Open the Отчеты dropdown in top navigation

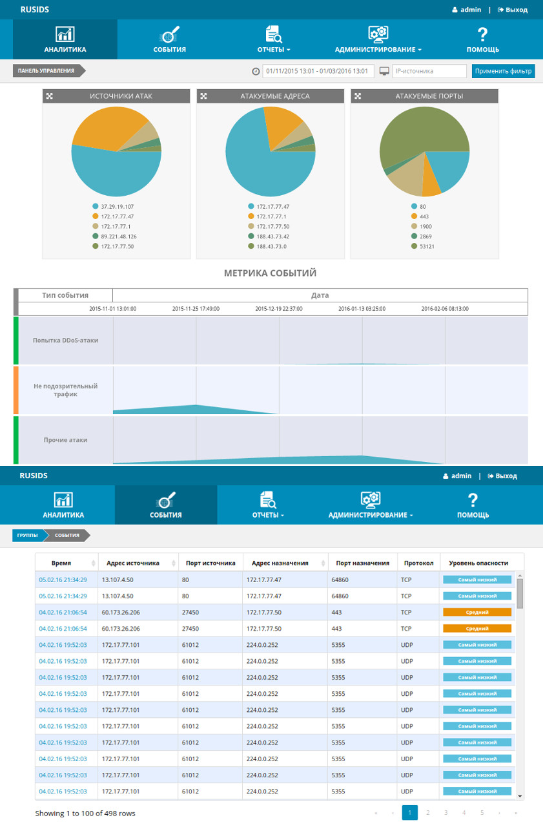pyautogui.click(x=274, y=49)
